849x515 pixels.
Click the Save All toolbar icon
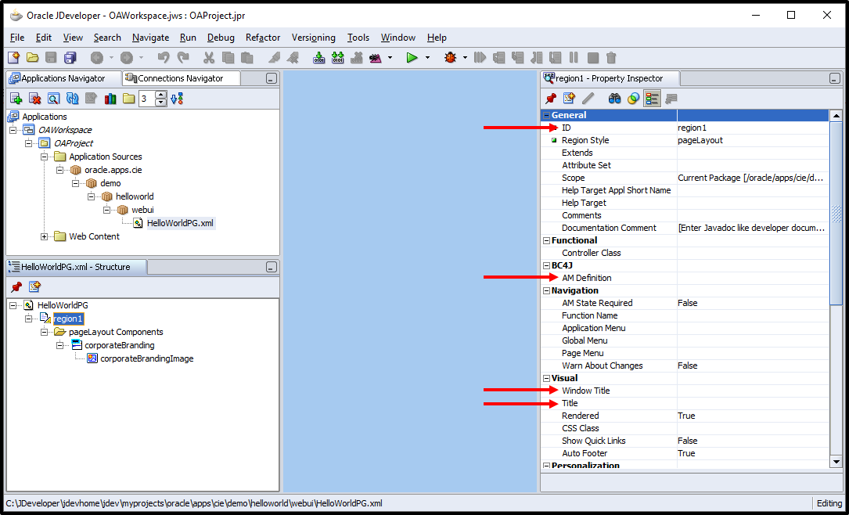(x=70, y=57)
